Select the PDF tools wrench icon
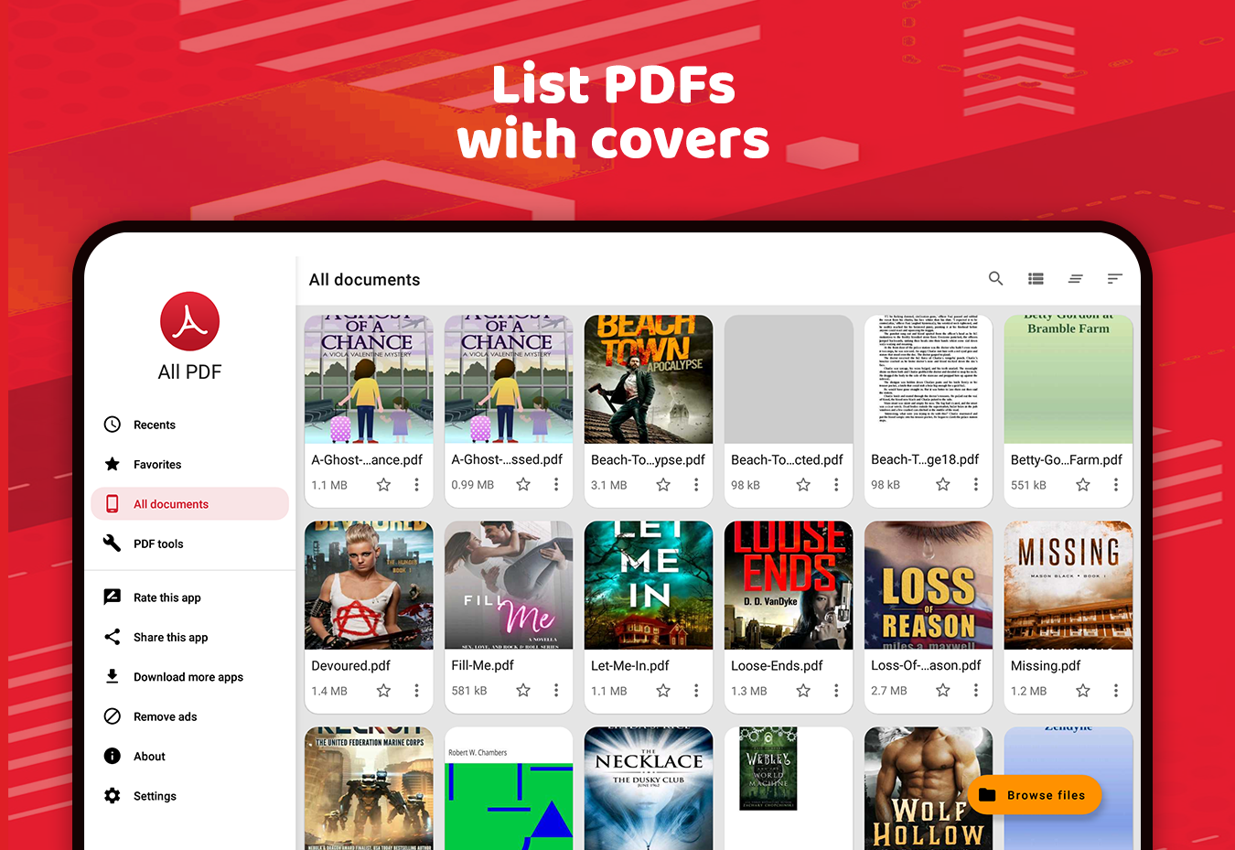The image size is (1235, 850). tap(112, 543)
